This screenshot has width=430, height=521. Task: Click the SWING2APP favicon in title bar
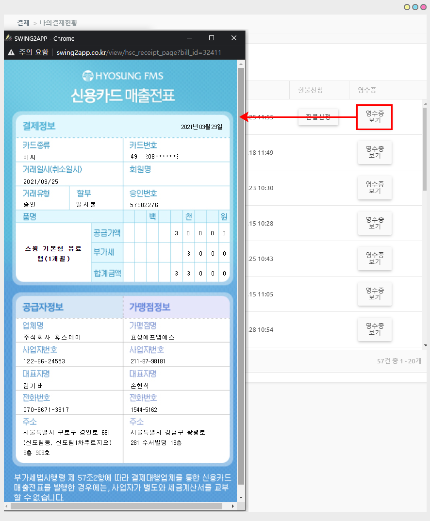(x=9, y=38)
